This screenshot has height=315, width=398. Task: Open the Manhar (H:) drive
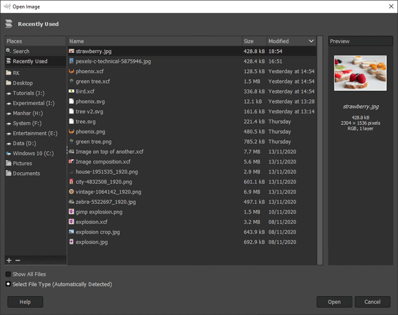35,113
